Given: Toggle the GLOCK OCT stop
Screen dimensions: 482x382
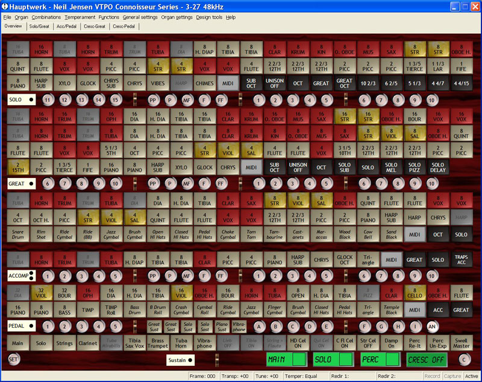Looking at the screenshot, I should 344,259.
